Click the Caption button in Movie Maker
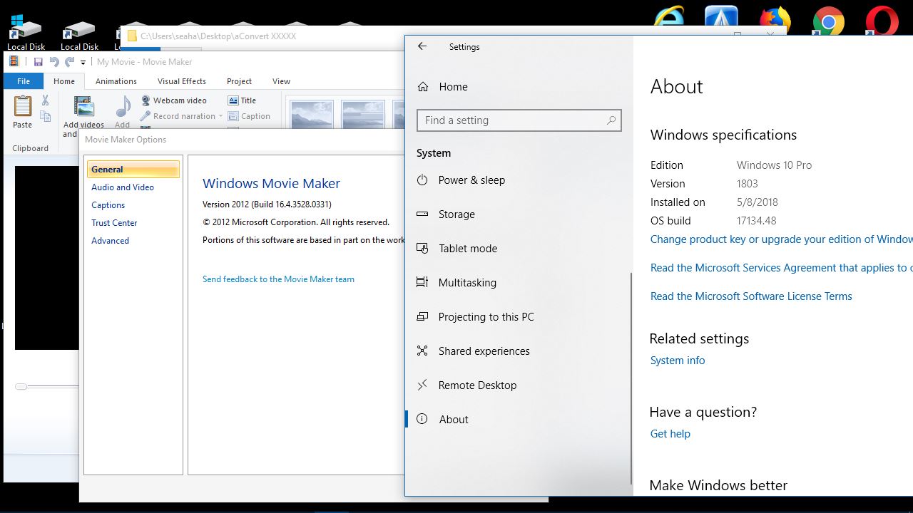 pyautogui.click(x=249, y=116)
